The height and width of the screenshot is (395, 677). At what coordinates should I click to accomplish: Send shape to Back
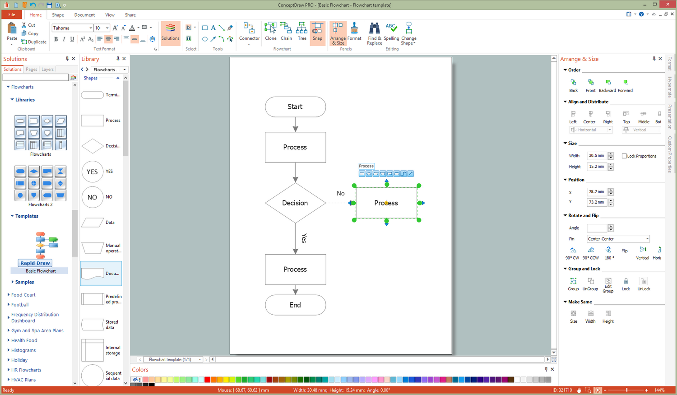click(x=573, y=85)
